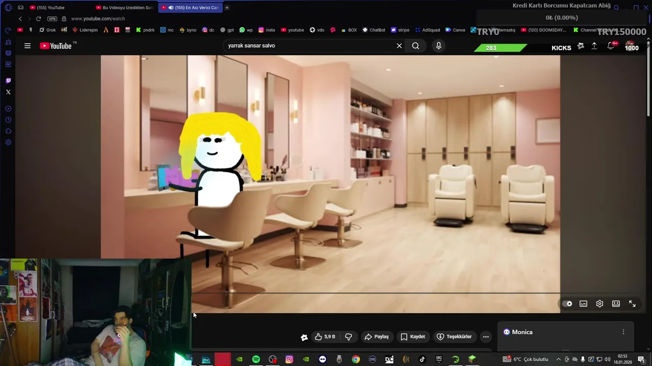Open the ChatBot bookmark
This screenshot has height=366, width=652.
coord(373,30)
